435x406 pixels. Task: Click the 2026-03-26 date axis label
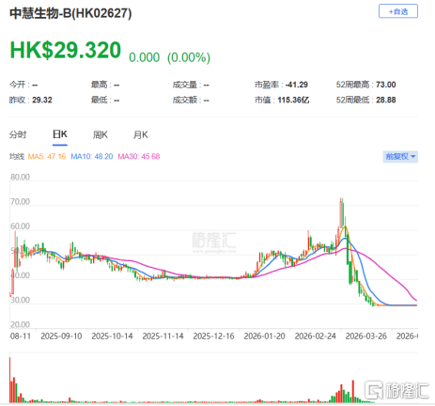(366, 336)
